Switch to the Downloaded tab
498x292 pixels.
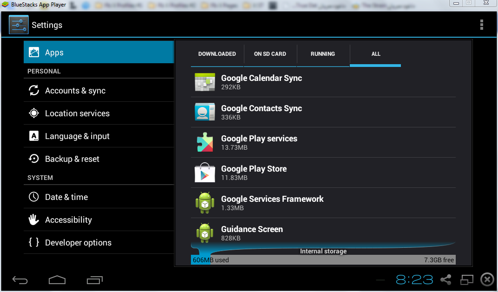point(217,54)
